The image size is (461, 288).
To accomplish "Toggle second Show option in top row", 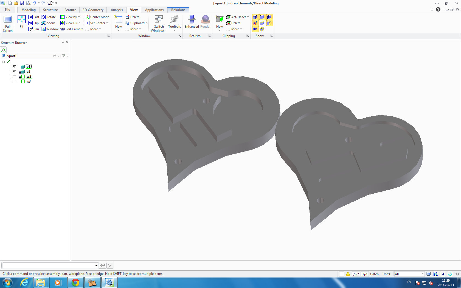I will 262,17.
